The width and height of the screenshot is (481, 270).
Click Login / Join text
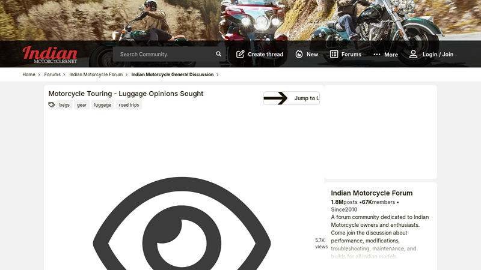[438, 54]
